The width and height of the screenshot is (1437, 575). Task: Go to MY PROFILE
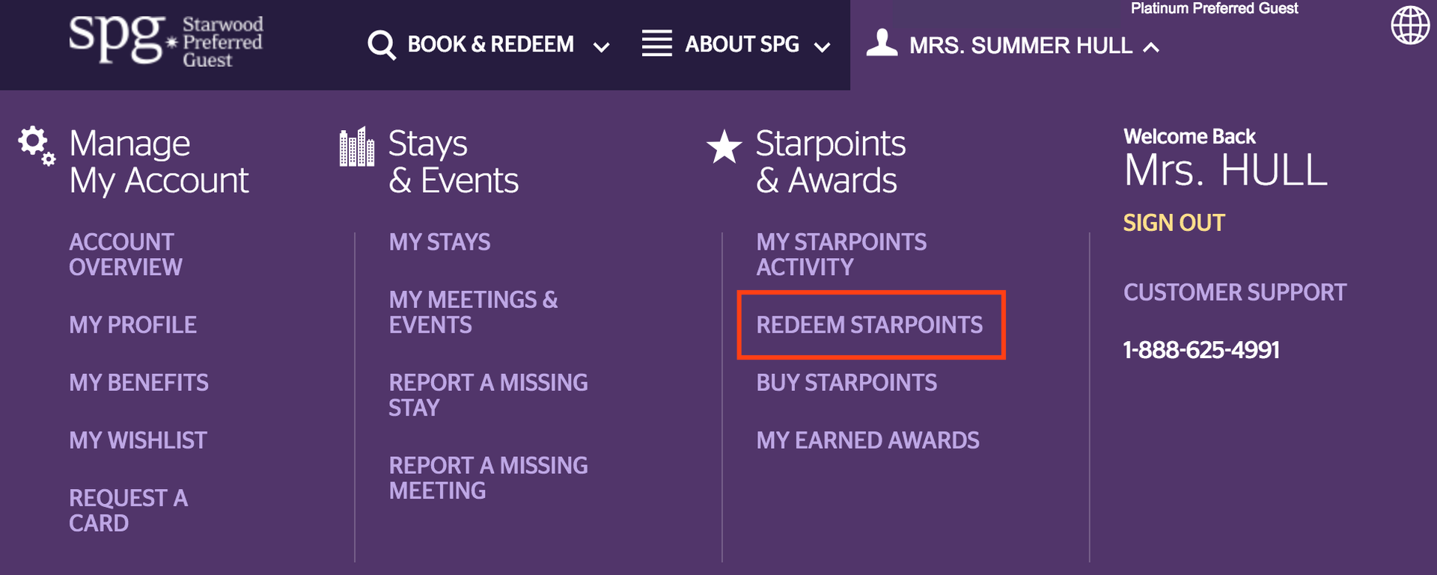pyautogui.click(x=132, y=325)
